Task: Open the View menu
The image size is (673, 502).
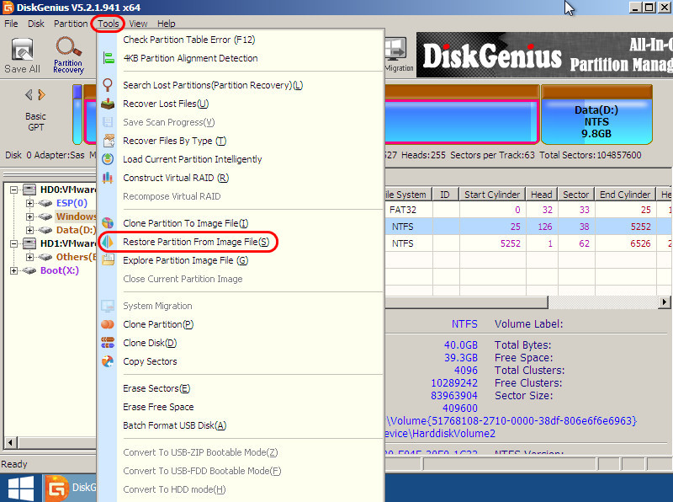Action: (138, 24)
